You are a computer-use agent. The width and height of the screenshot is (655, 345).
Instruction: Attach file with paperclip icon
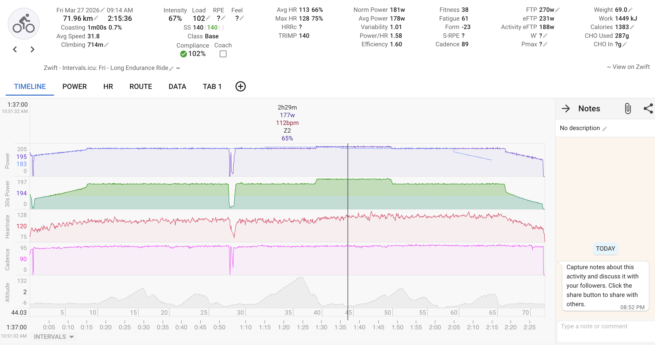(x=628, y=108)
